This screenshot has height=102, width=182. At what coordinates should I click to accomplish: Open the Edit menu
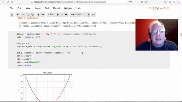click(x=19, y=8)
